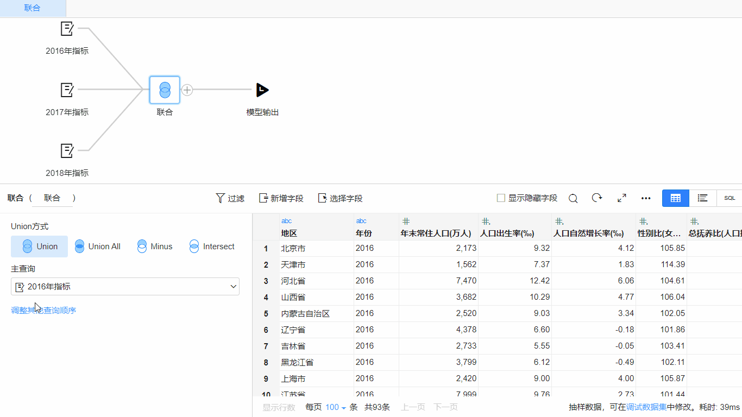Refresh the data preview
The width and height of the screenshot is (742, 417).
[597, 198]
